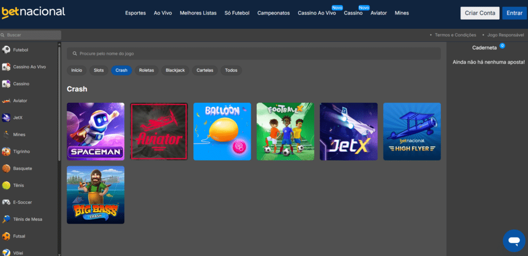
Task: Open Só Futebol in top navigation
Action: click(237, 13)
